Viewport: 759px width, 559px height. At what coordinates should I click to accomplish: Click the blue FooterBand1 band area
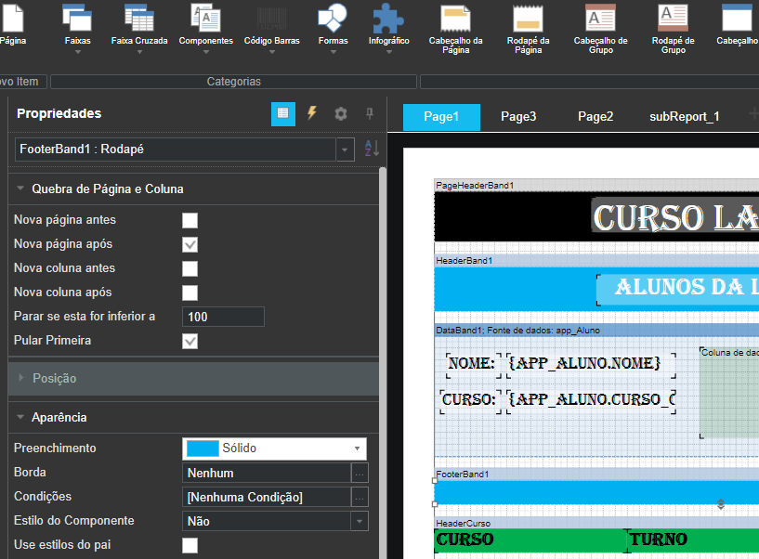(596, 493)
